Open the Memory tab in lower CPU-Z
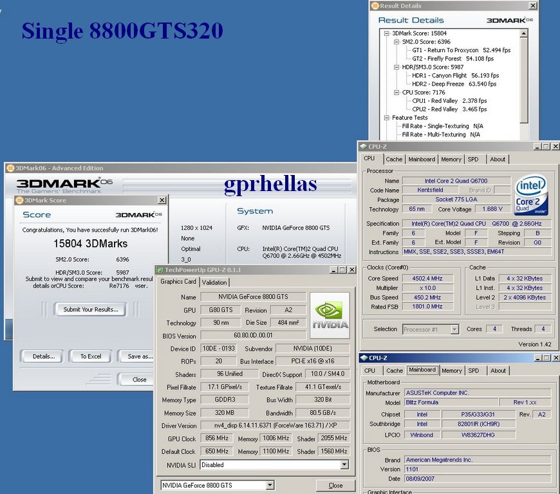 [x=452, y=370]
